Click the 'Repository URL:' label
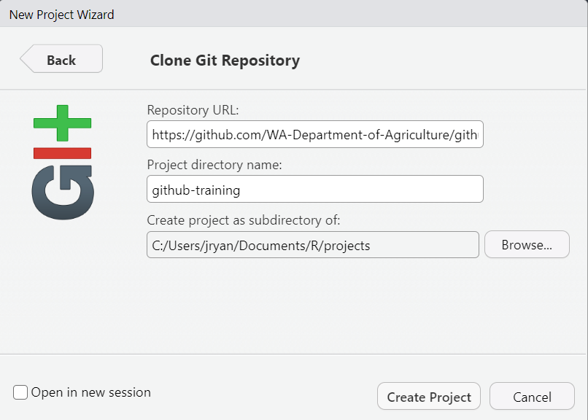The width and height of the screenshot is (588, 420). [x=193, y=110]
